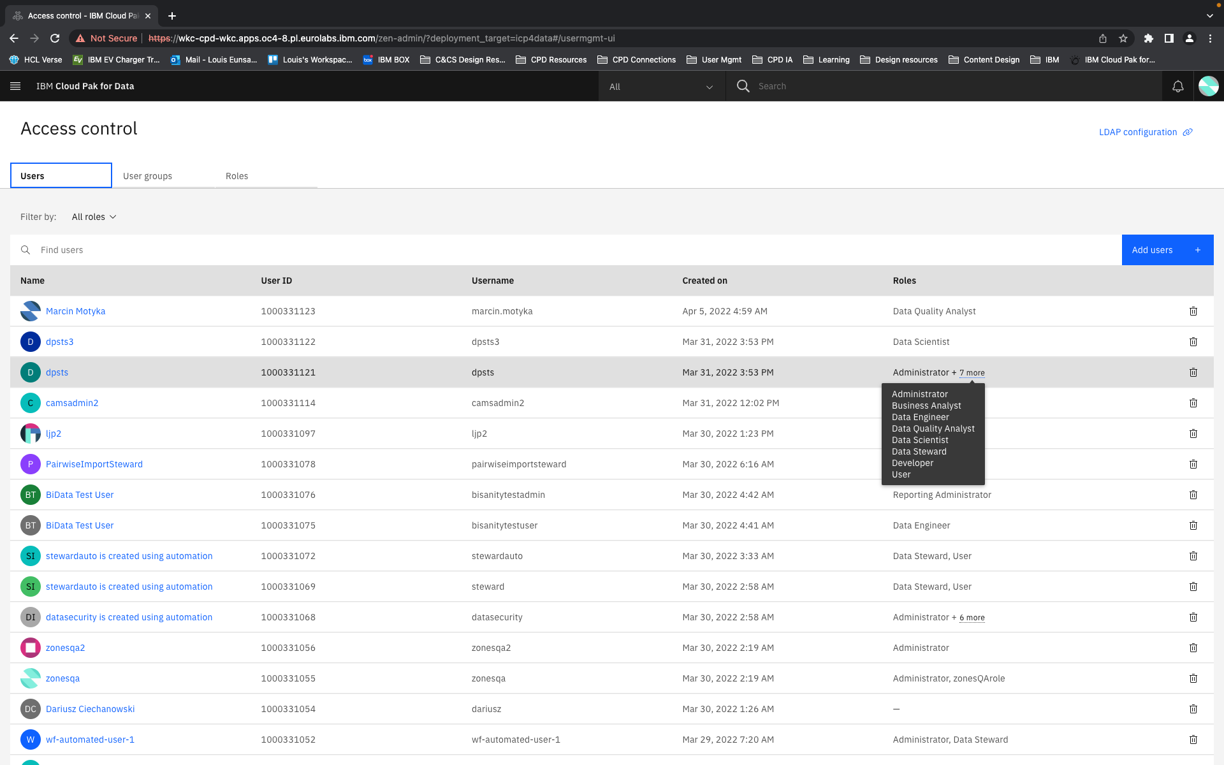Open the CPD Resources bookmark folder
Viewport: 1224px width, 765px height.
click(551, 60)
